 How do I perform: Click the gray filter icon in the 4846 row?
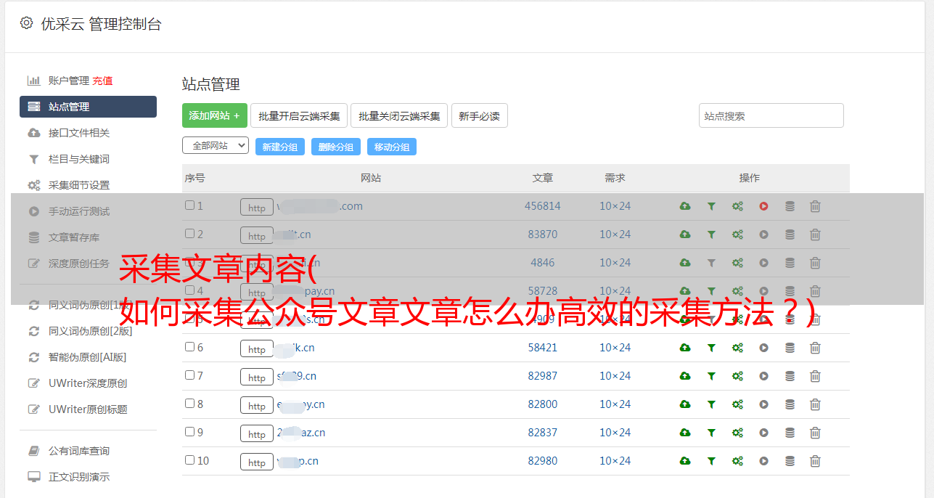711,263
